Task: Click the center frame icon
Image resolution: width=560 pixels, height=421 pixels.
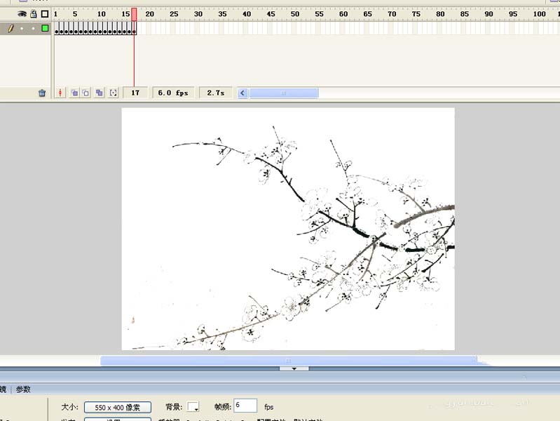Action: (60, 93)
